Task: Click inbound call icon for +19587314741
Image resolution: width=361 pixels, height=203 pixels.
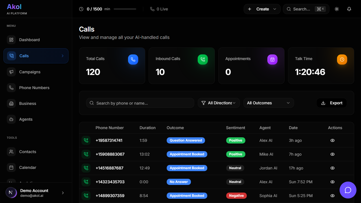Action: [86, 140]
